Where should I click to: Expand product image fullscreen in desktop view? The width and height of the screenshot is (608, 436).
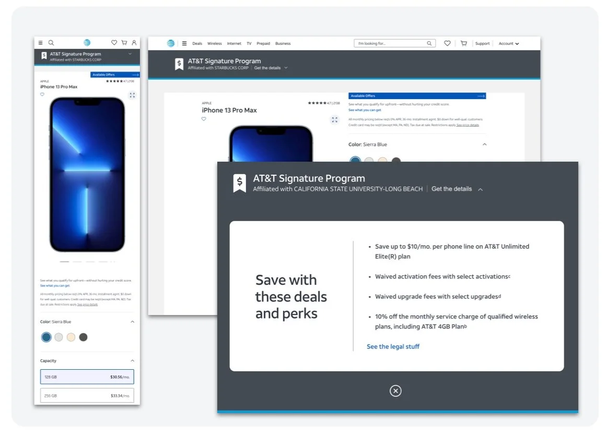[335, 119]
